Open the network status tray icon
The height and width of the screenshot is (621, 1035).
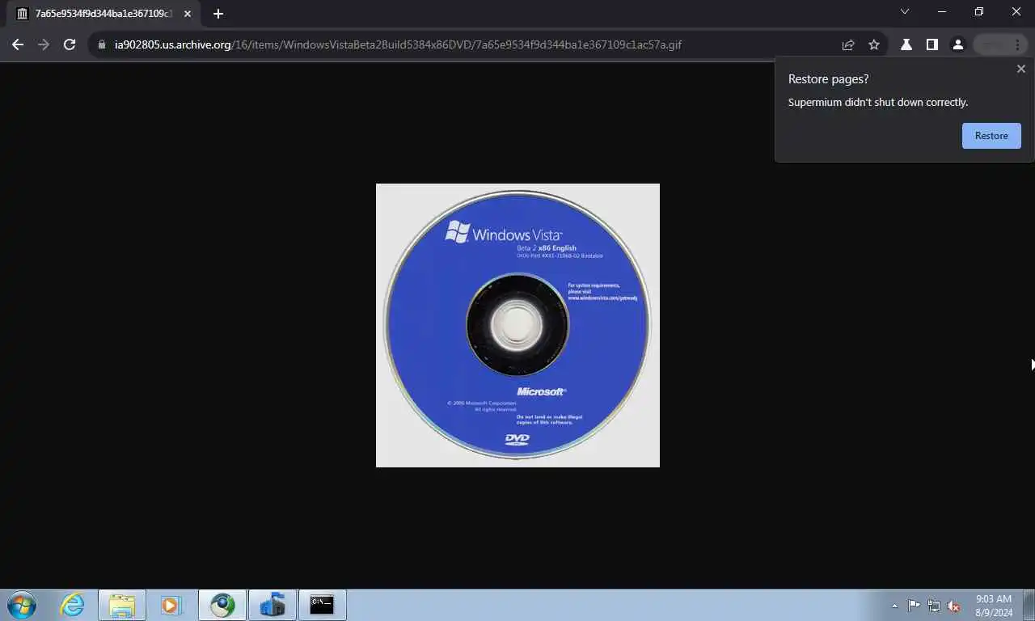[934, 606]
